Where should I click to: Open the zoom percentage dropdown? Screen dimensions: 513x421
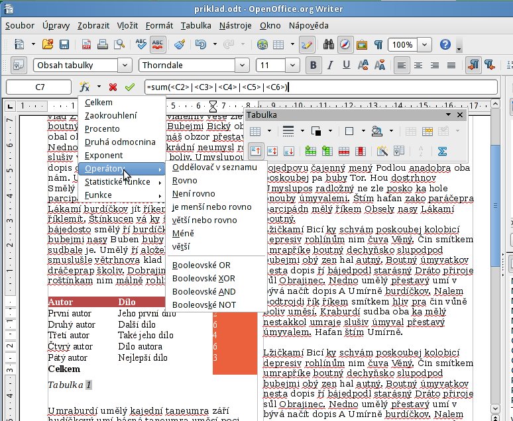tap(424, 44)
